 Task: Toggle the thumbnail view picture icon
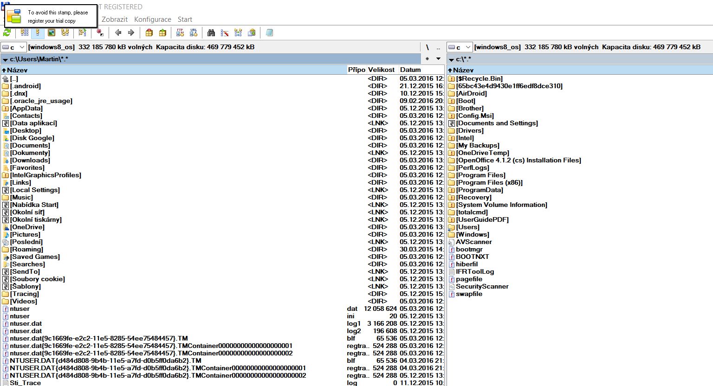click(52, 32)
